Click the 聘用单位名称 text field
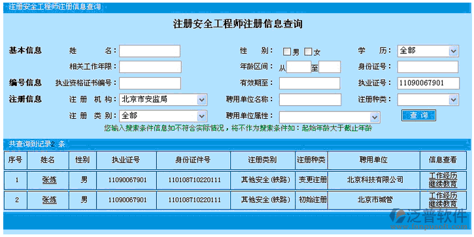This screenshot has height=237, width=474. (x=310, y=100)
